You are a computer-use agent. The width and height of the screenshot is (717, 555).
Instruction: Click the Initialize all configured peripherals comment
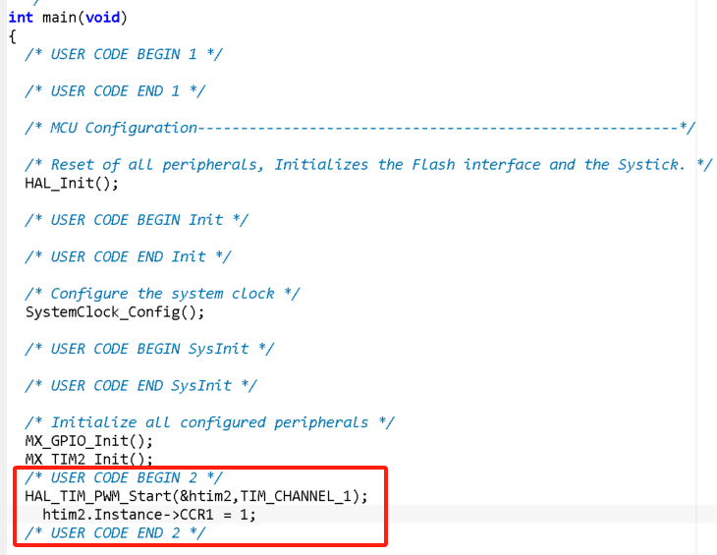(209, 422)
